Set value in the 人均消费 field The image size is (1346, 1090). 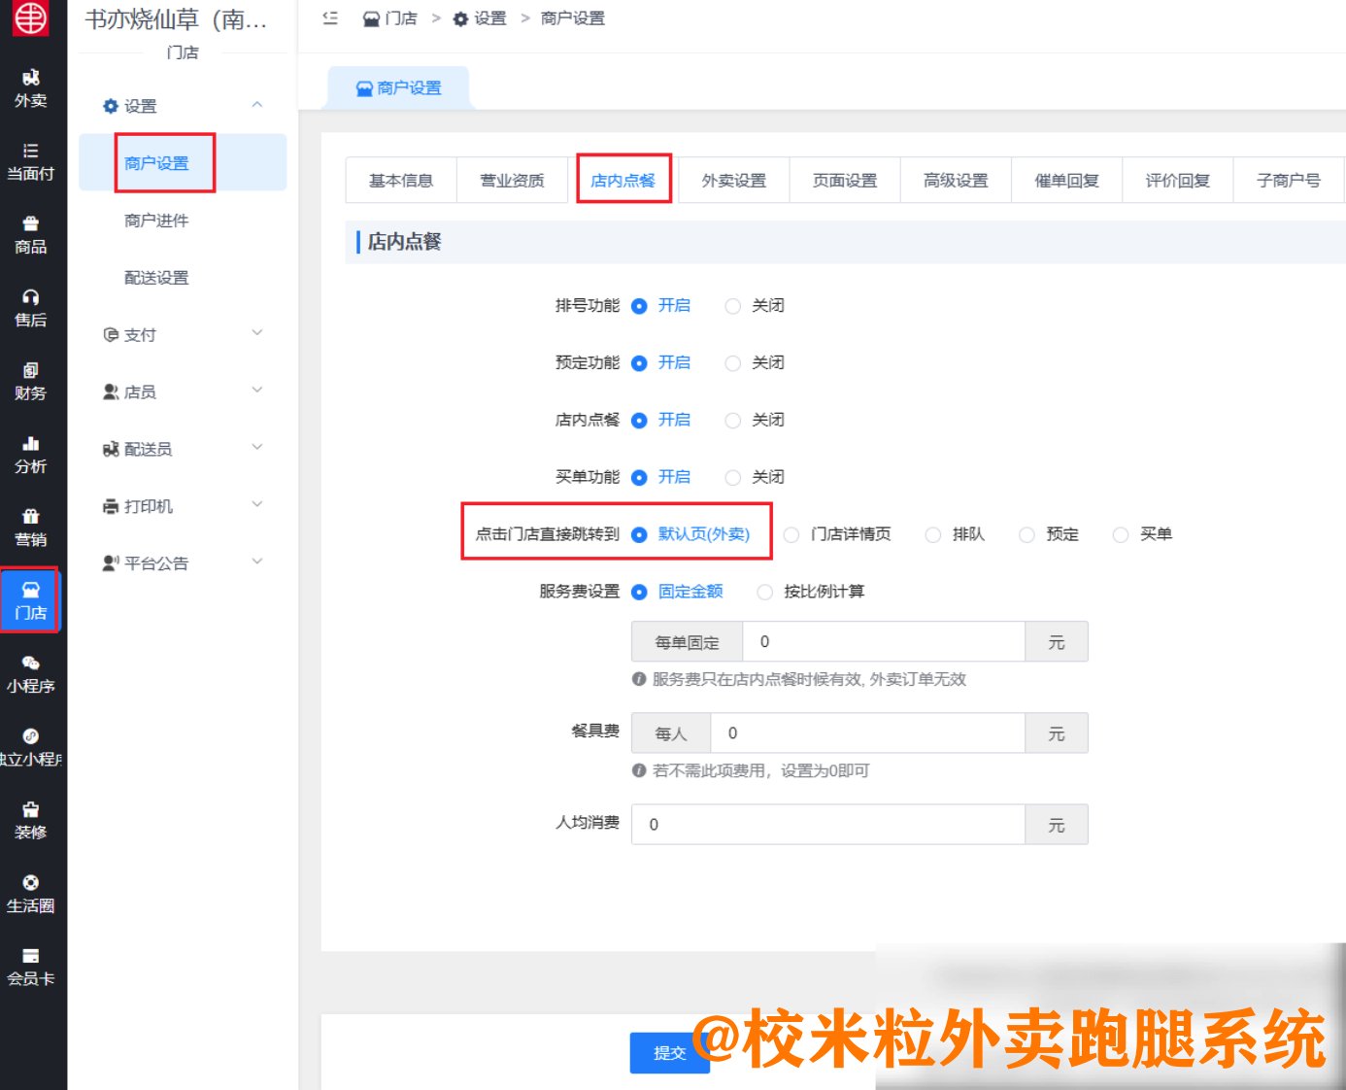click(827, 824)
